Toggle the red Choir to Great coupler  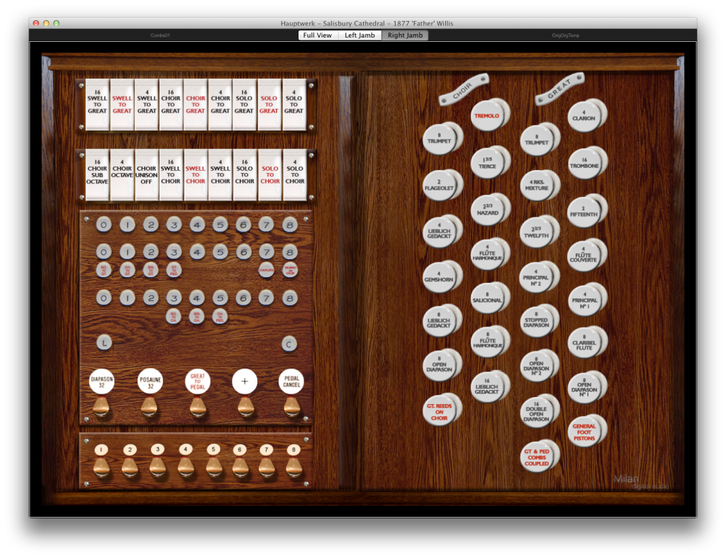pos(196,105)
